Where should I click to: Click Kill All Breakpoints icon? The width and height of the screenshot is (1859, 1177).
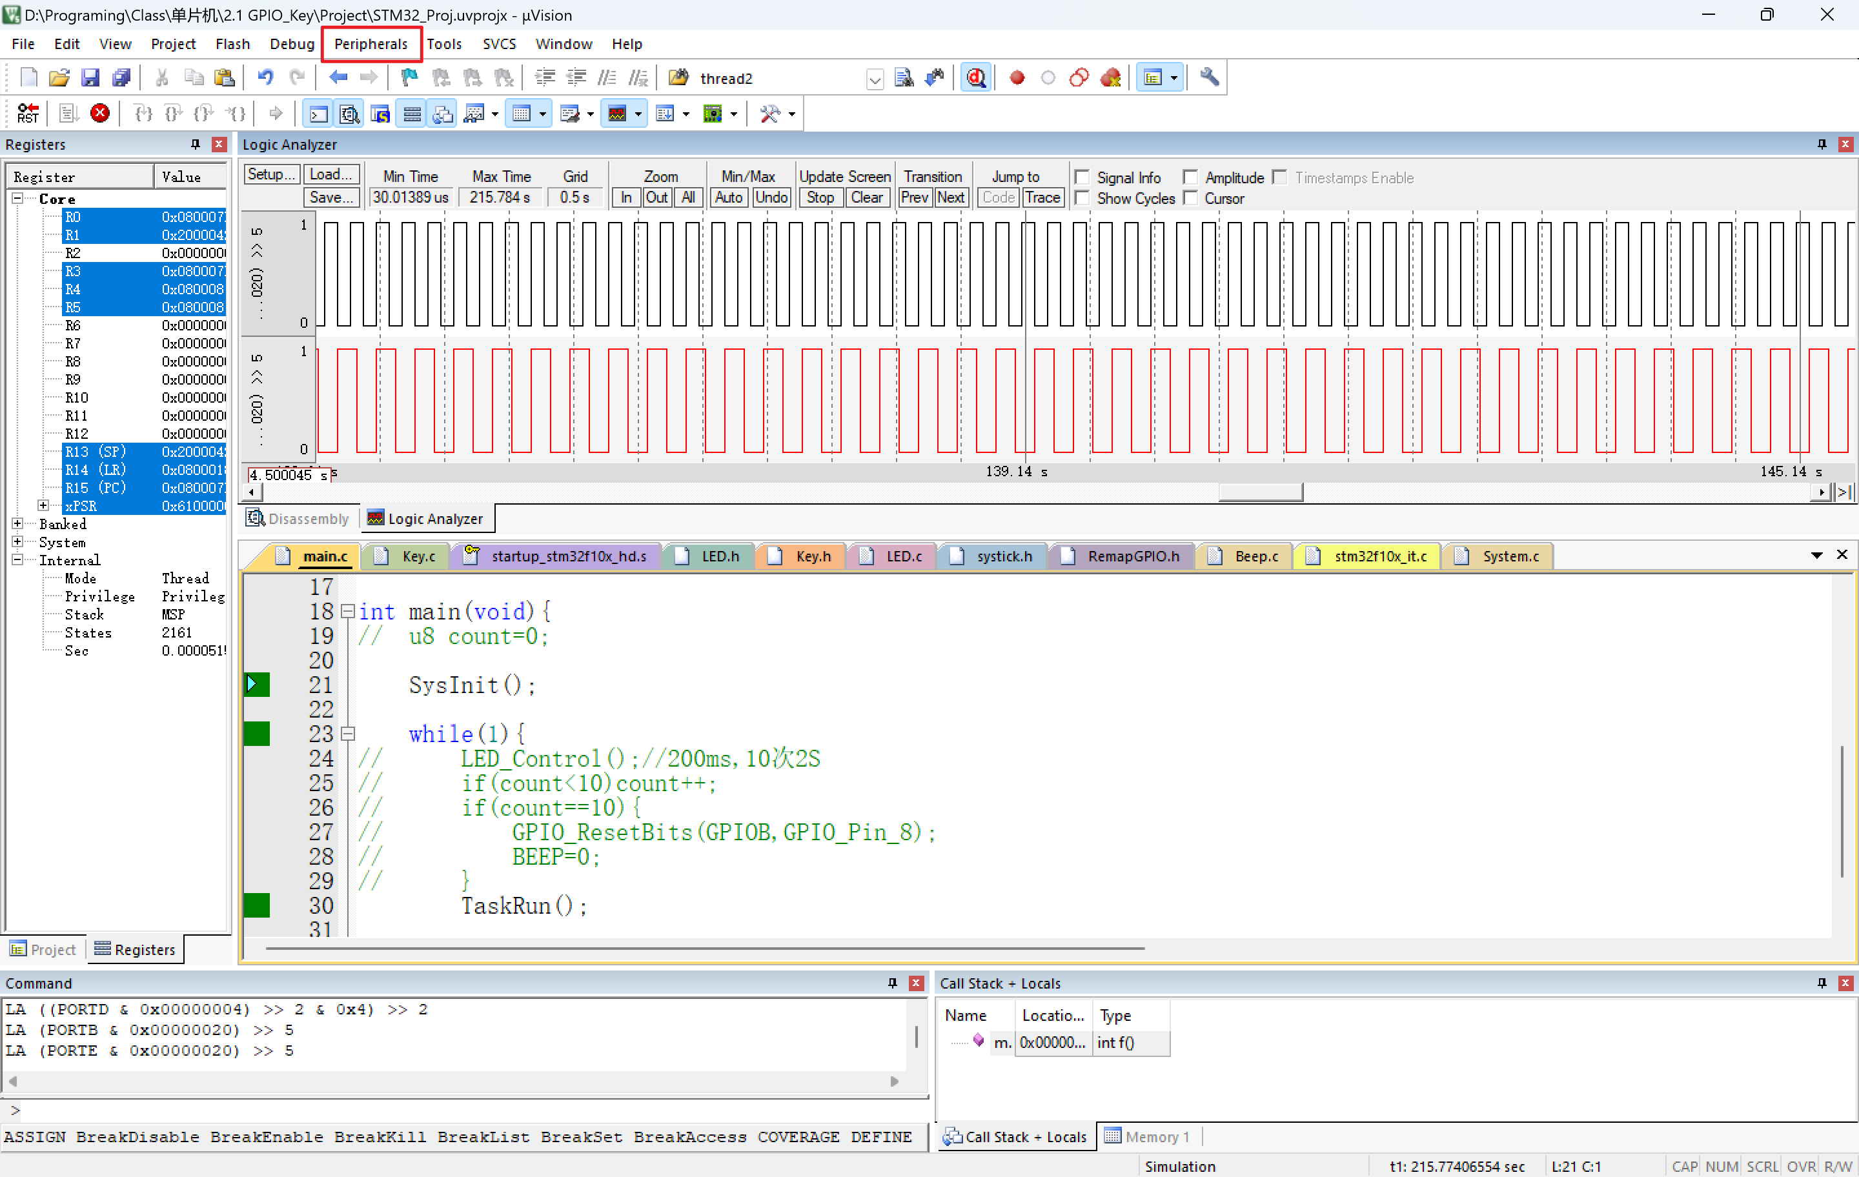1111,78
